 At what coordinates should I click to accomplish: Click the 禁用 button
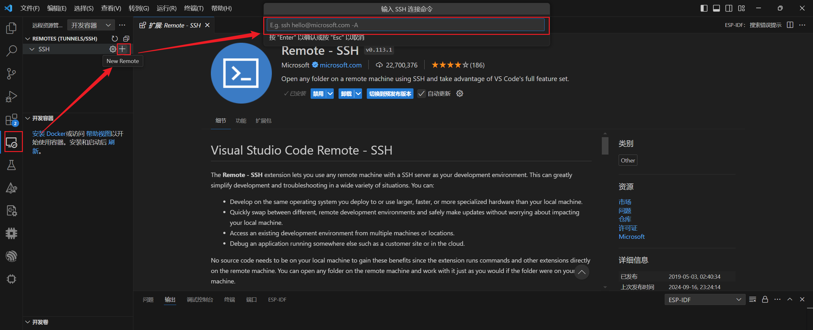pos(318,94)
